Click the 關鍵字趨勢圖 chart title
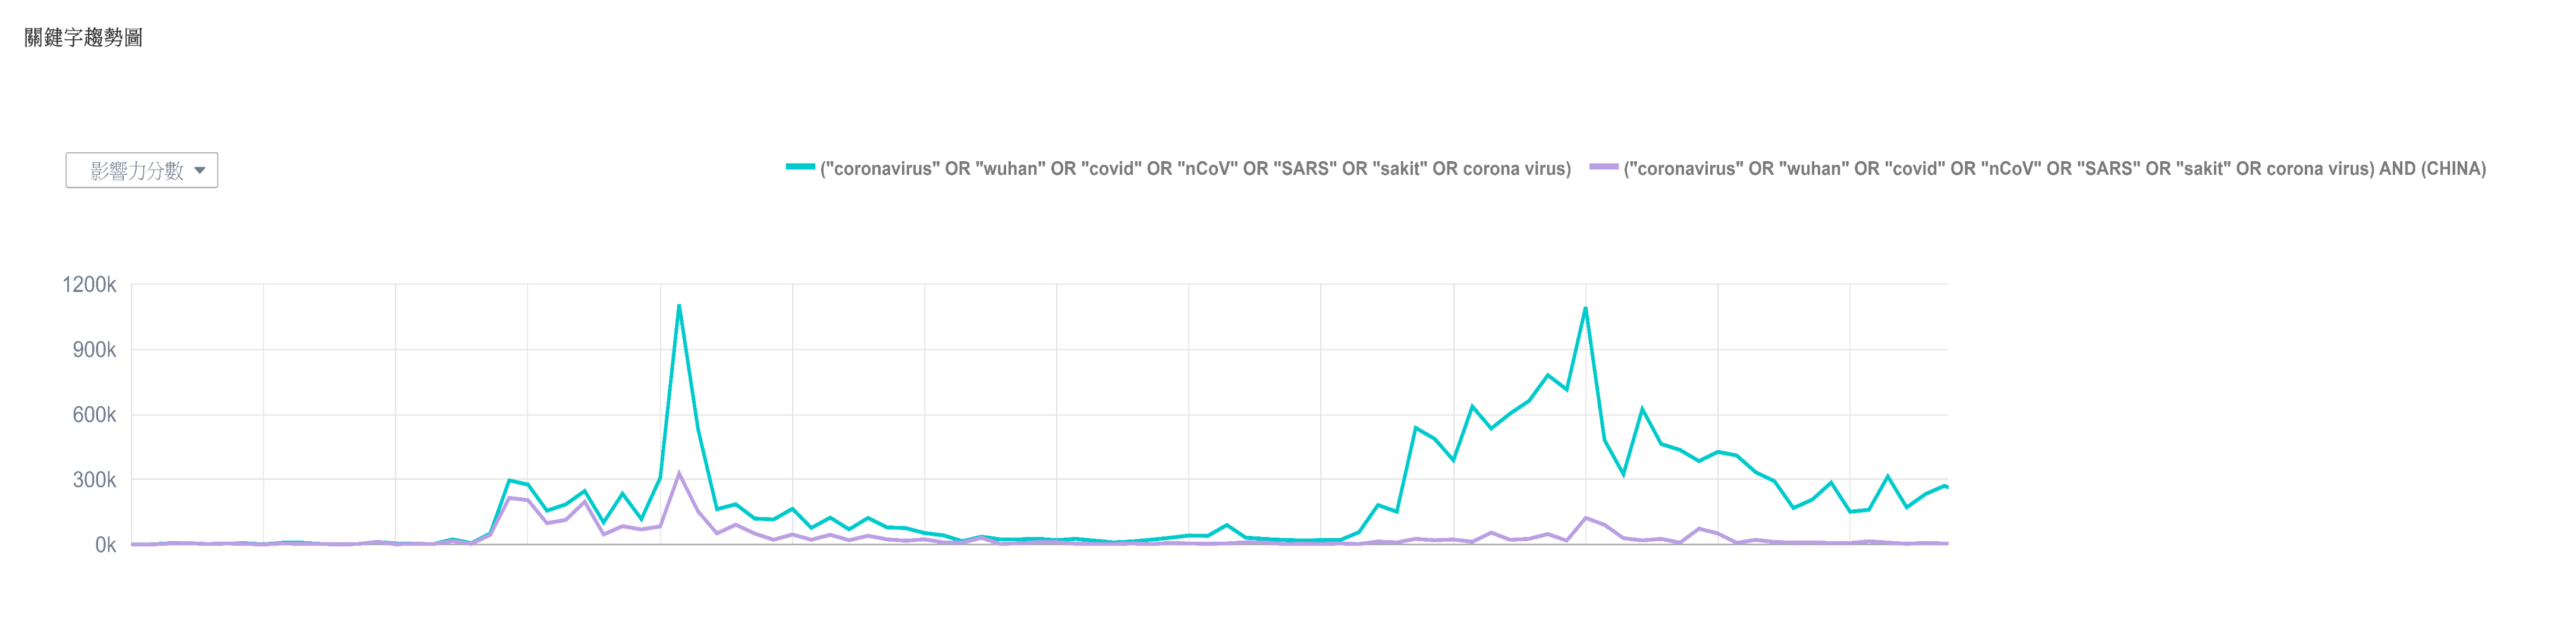 coord(84,38)
